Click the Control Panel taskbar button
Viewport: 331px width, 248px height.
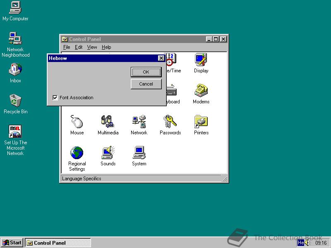pyautogui.click(x=58, y=243)
